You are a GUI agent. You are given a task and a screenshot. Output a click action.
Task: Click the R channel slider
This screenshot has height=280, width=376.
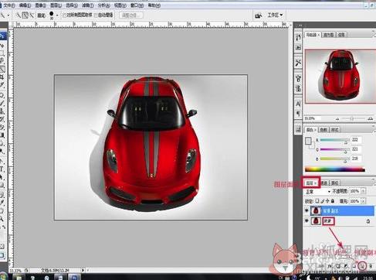(334, 140)
